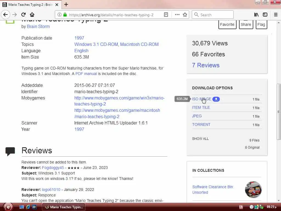Click the Mario Teaches Typin... taskbar button
Image resolution: width=281 pixels, height=211 pixels.
64,207
